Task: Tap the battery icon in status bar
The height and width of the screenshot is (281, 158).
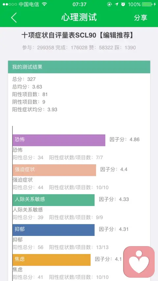Action: point(147,4)
